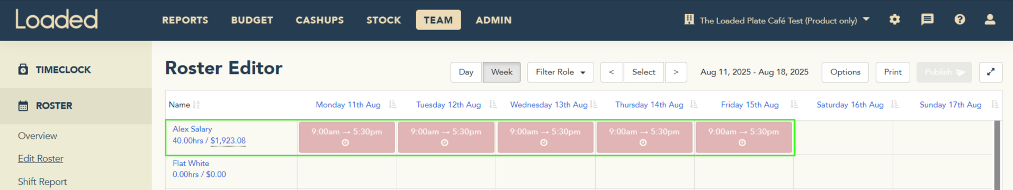Click Friday 15th Aug sort icon
This screenshot has width=1013, height=190.
pyautogui.click(x=794, y=104)
